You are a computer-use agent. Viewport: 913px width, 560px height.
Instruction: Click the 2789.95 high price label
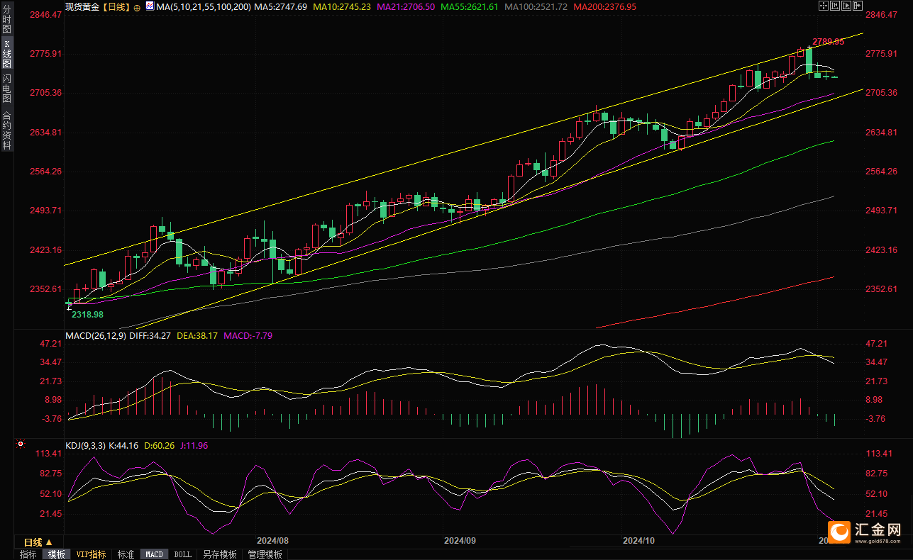point(829,42)
